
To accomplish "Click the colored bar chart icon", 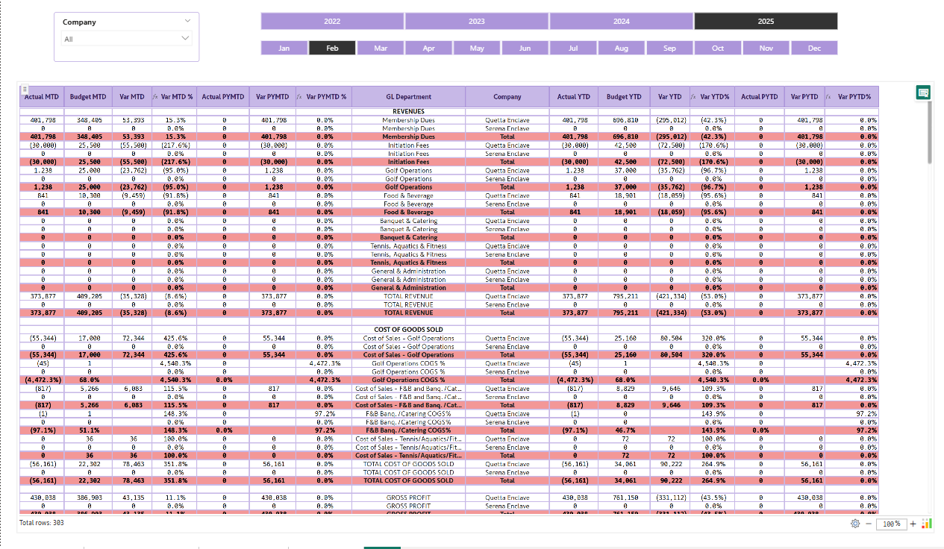I will coord(926,524).
